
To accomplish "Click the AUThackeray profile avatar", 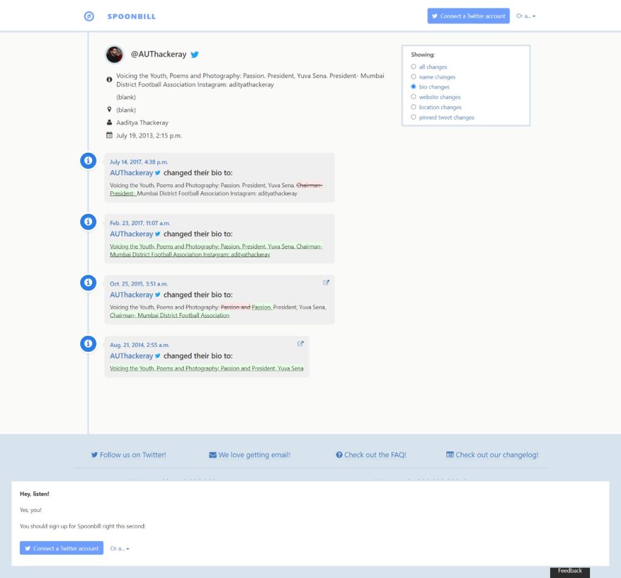I will (114, 55).
